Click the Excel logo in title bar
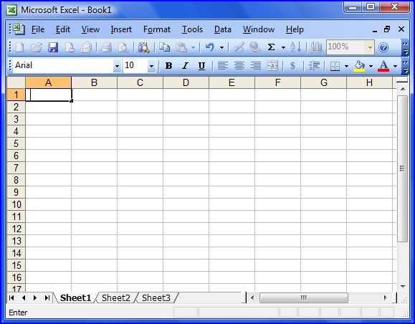Screen dimensions: 415x324 11,10
